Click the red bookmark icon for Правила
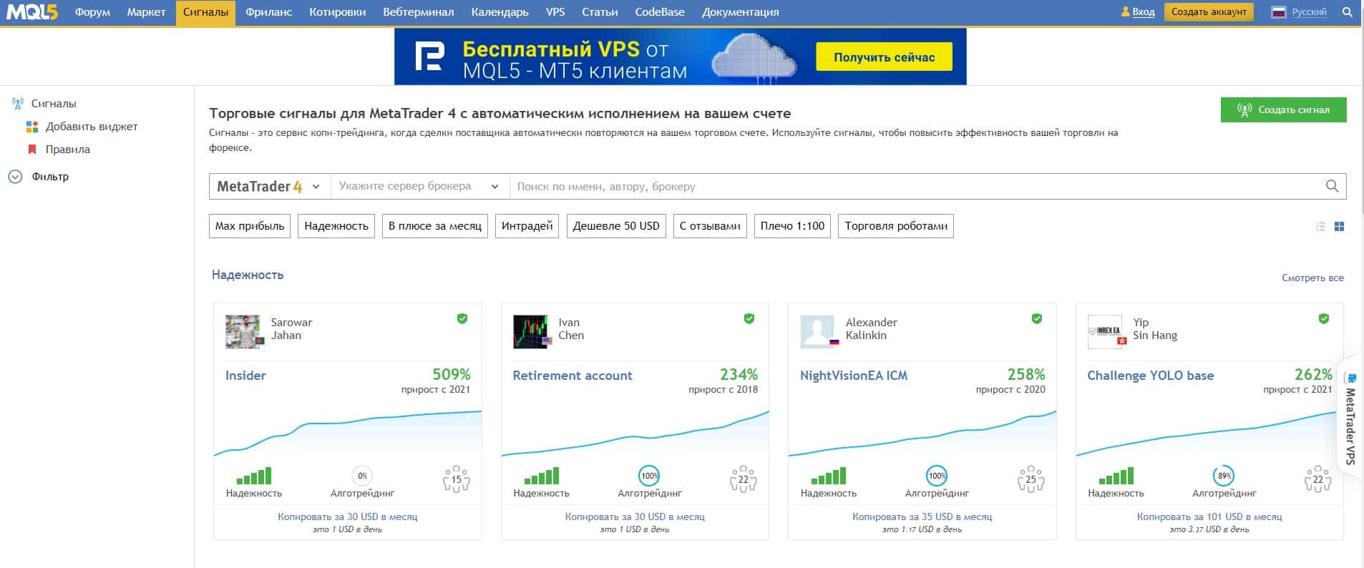Screen dimensions: 1364x568 click(31, 150)
